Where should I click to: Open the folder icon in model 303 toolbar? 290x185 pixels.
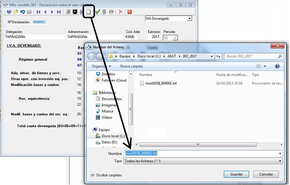click(x=16, y=12)
